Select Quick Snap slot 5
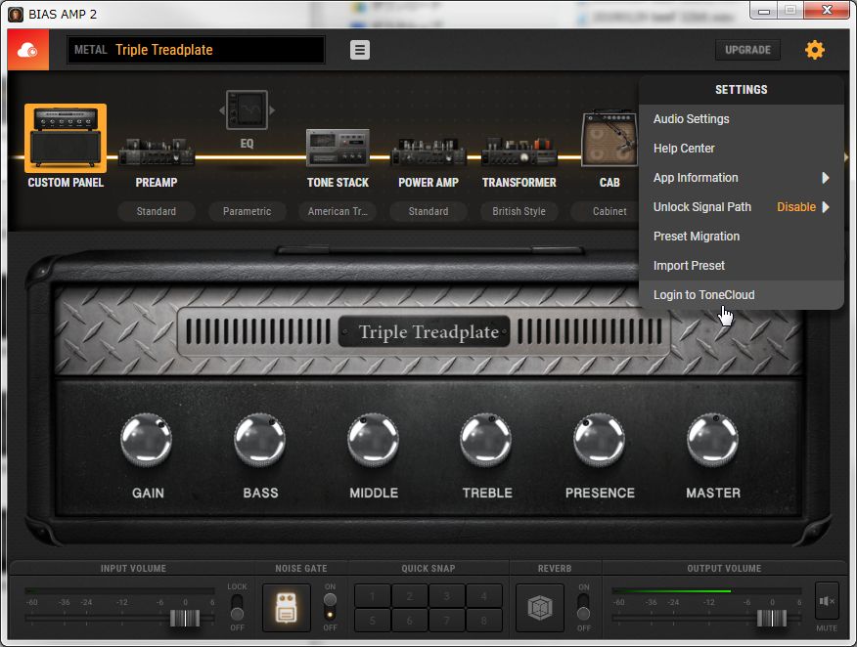857x647 pixels. click(372, 621)
